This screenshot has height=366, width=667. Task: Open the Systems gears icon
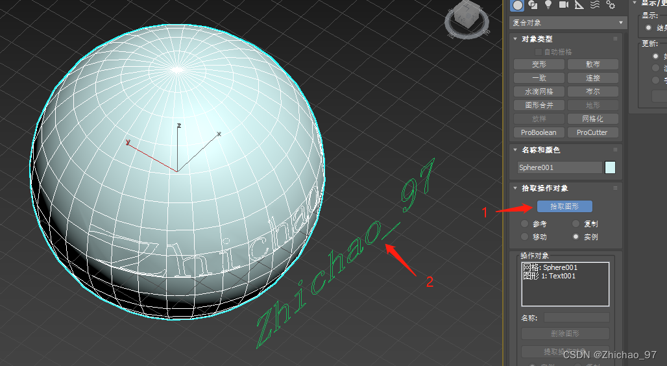point(611,5)
